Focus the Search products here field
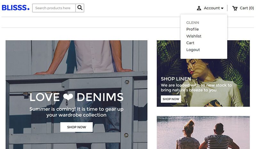Image resolution: width=256 pixels, height=149 pixels. pyautogui.click(x=54, y=8)
